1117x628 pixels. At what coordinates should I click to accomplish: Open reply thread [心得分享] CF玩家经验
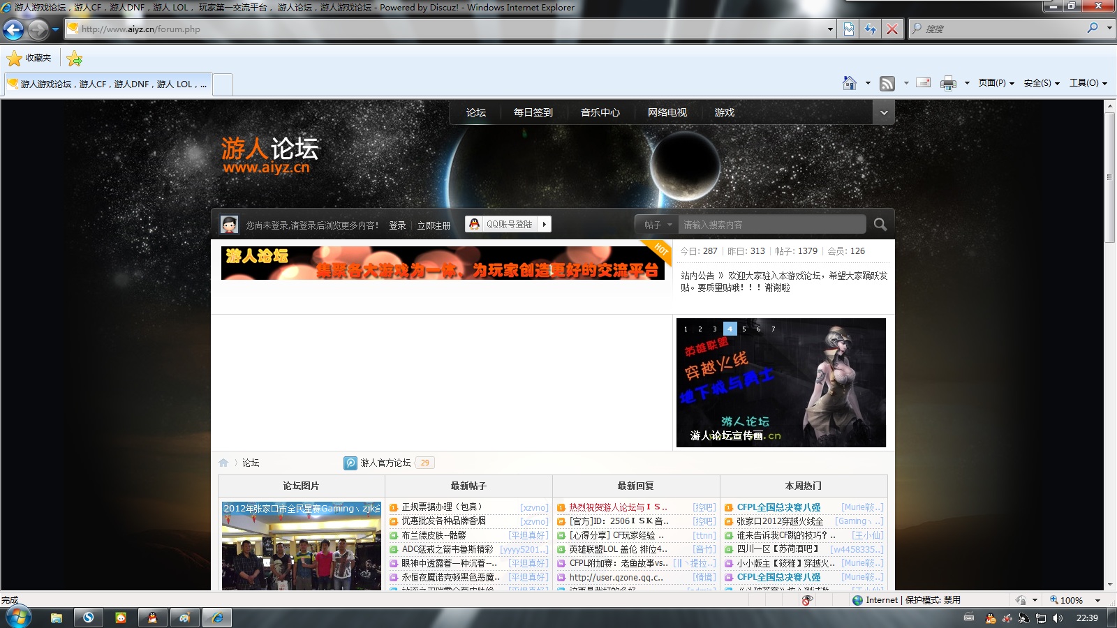(616, 535)
